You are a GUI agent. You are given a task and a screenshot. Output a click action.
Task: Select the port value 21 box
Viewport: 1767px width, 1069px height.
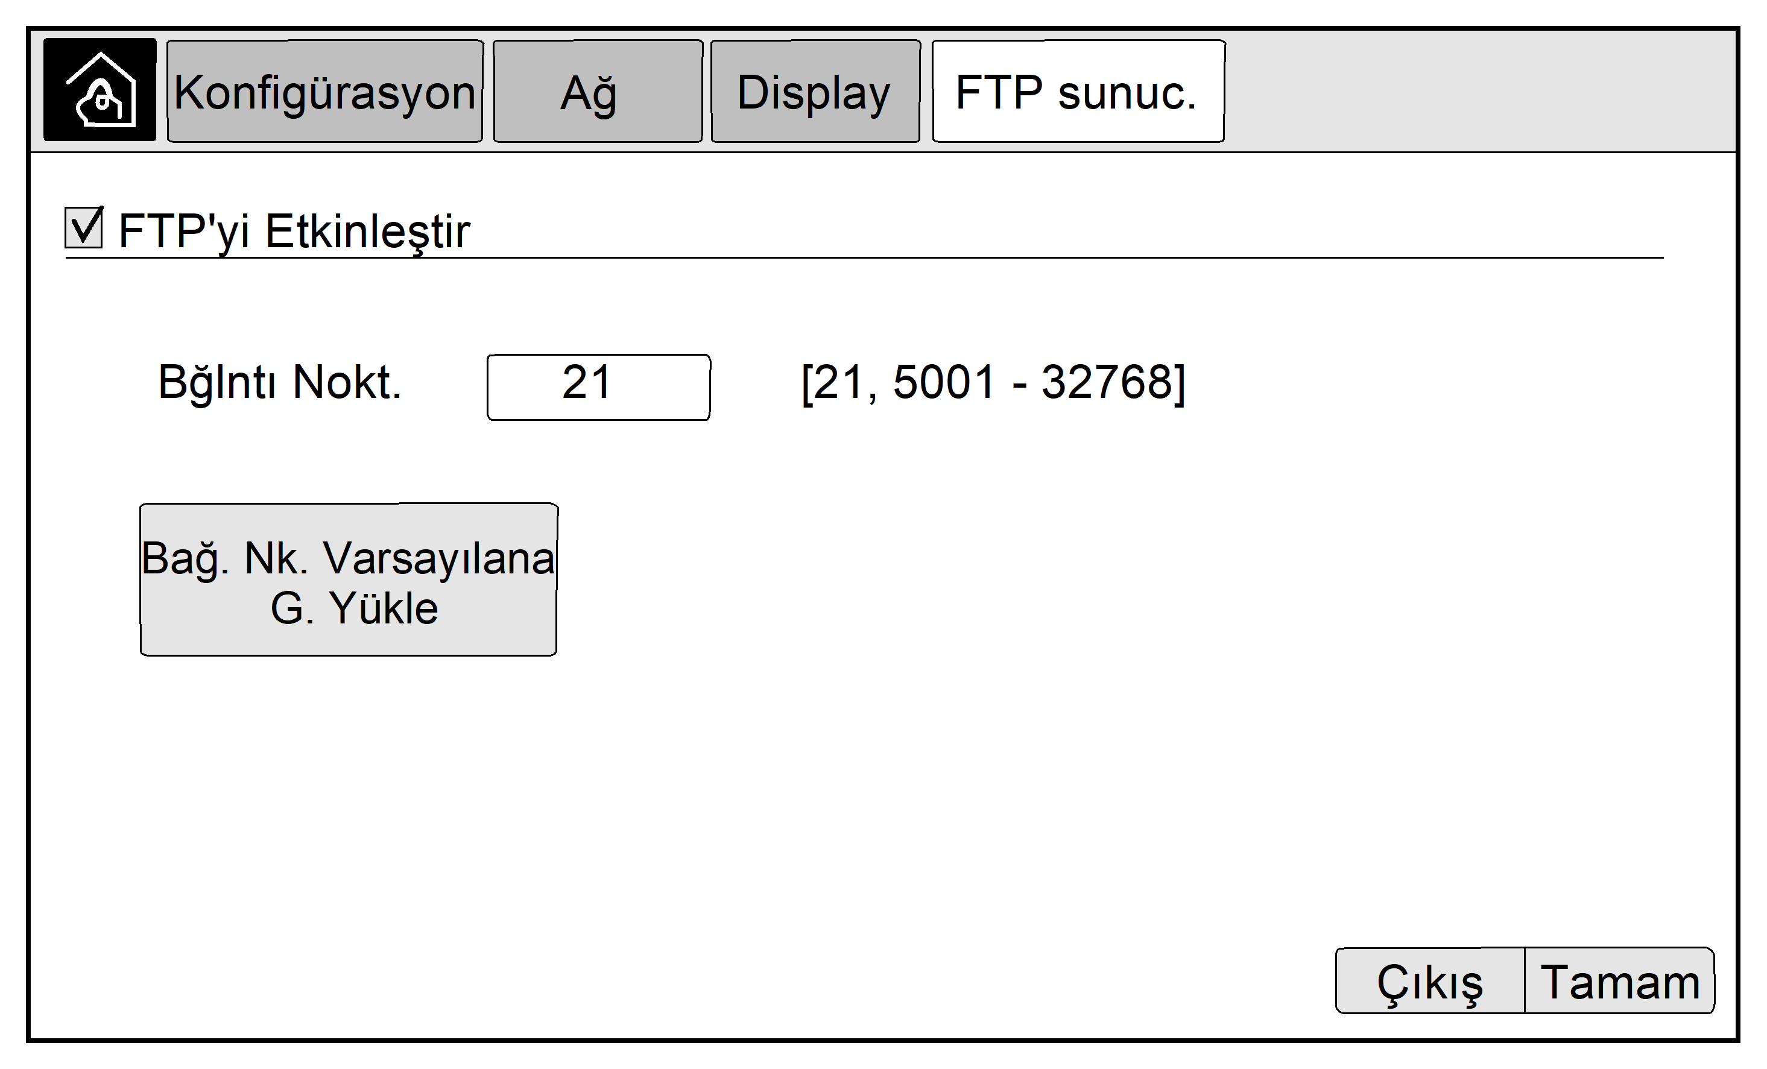599,387
